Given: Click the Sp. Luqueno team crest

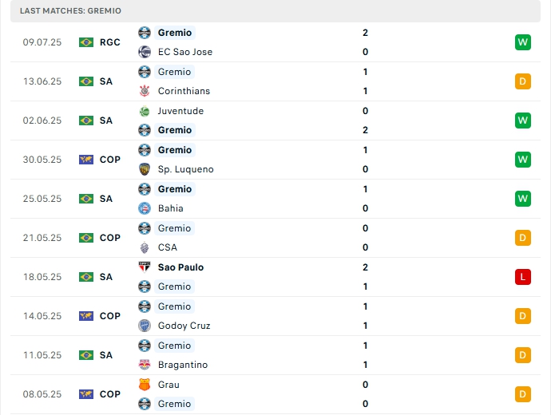Looking at the screenshot, I should click(145, 169).
